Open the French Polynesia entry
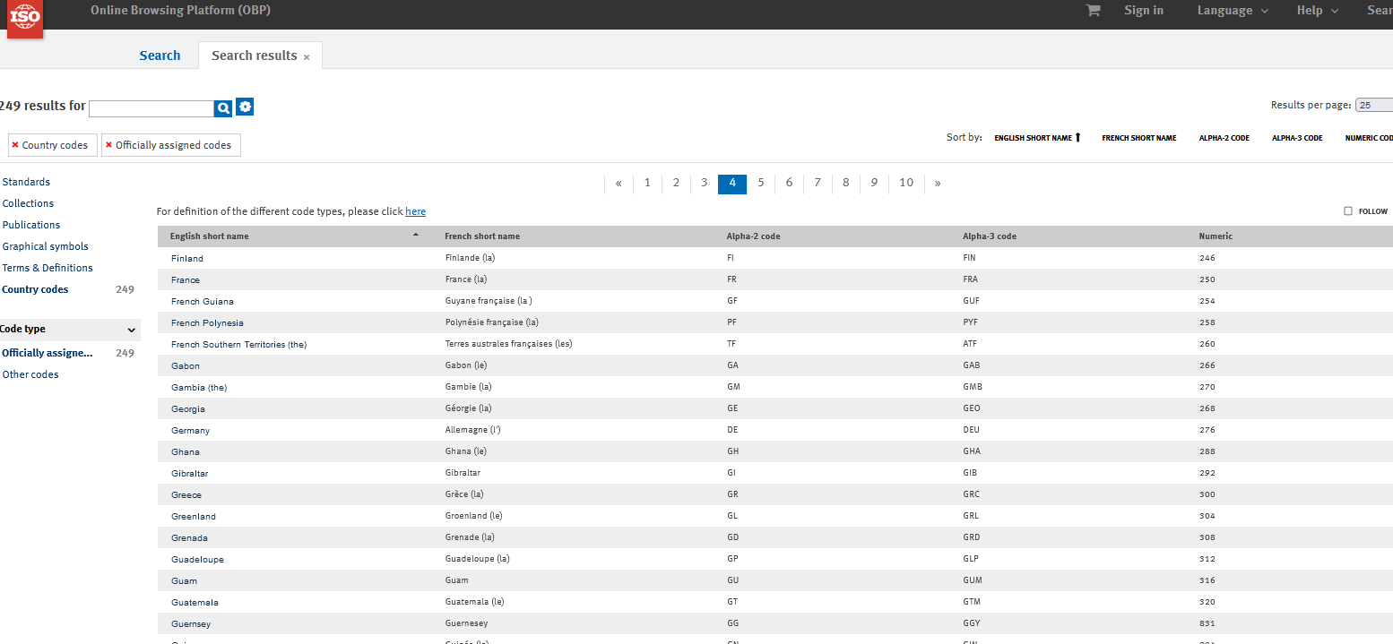This screenshot has width=1393, height=644. tap(207, 322)
